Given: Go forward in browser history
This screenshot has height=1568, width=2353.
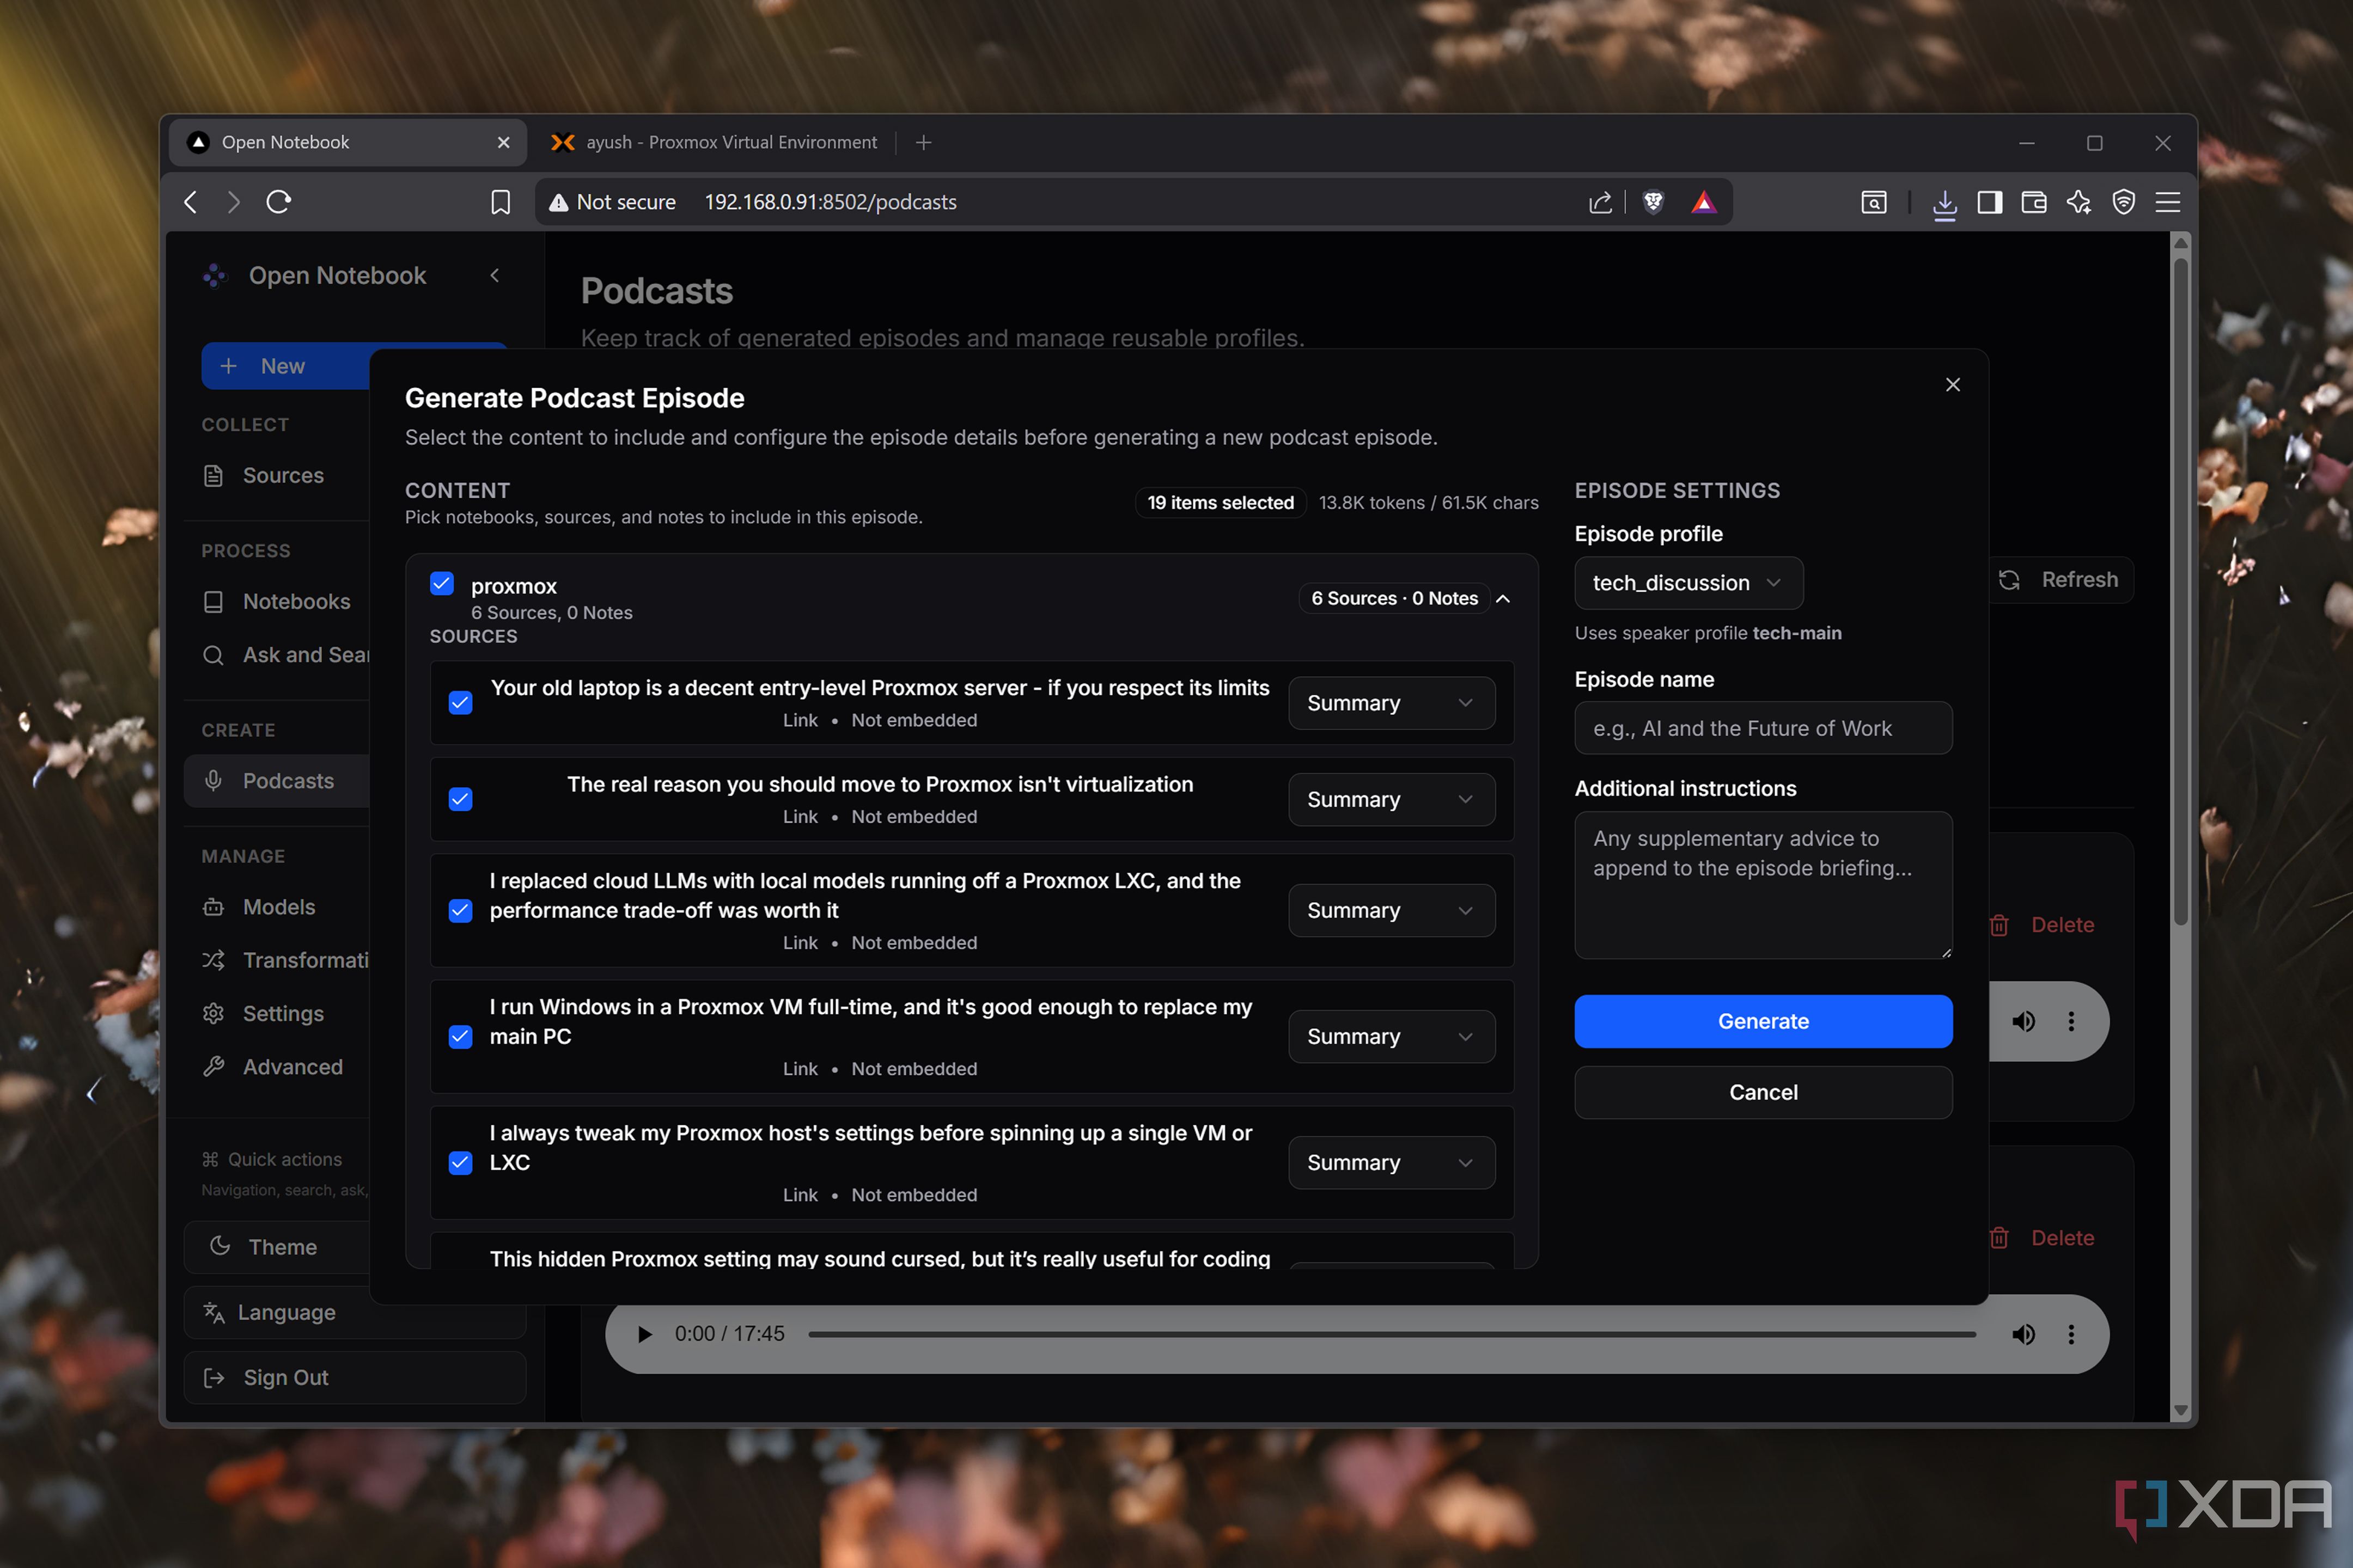Looking at the screenshot, I should click(233, 202).
